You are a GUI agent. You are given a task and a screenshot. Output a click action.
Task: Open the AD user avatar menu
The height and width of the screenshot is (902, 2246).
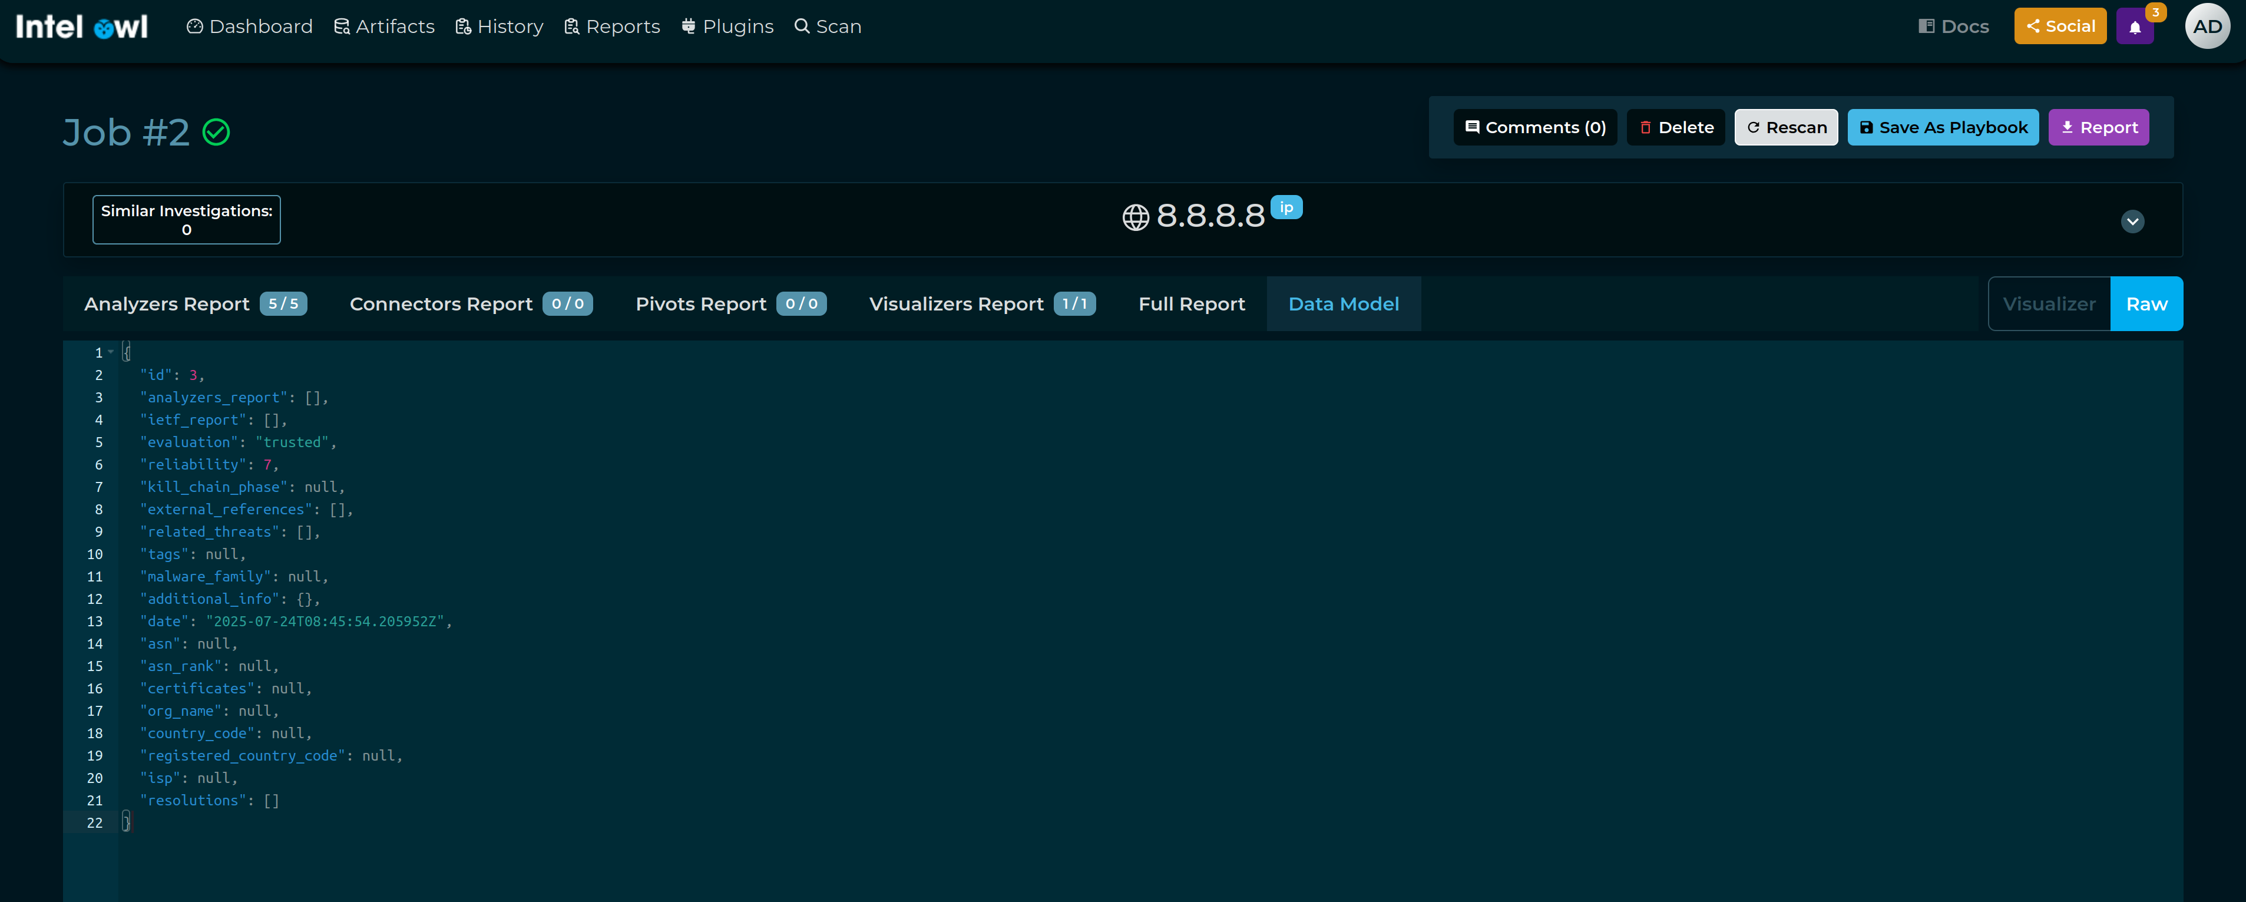pos(2207,26)
